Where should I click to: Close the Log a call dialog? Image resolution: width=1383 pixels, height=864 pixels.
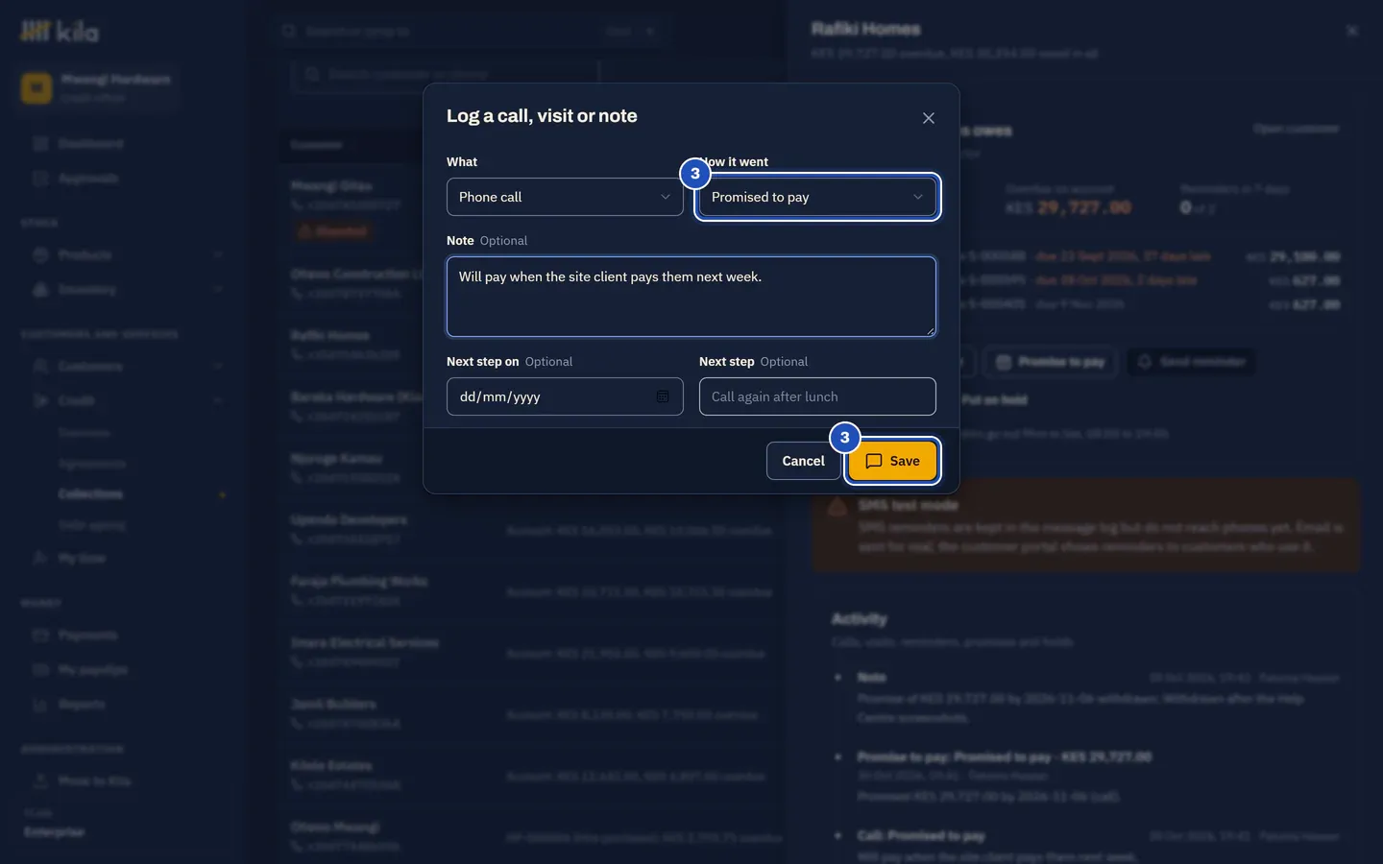pyautogui.click(x=928, y=118)
